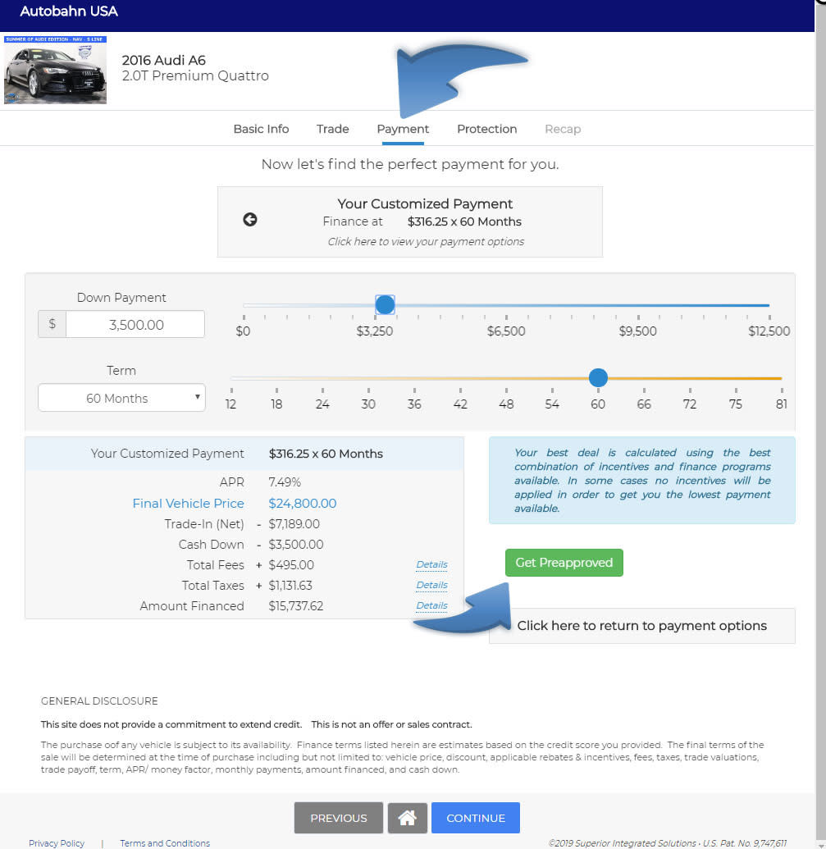This screenshot has width=826, height=849.
Task: Click the term slider handle at 60
Action: (598, 377)
